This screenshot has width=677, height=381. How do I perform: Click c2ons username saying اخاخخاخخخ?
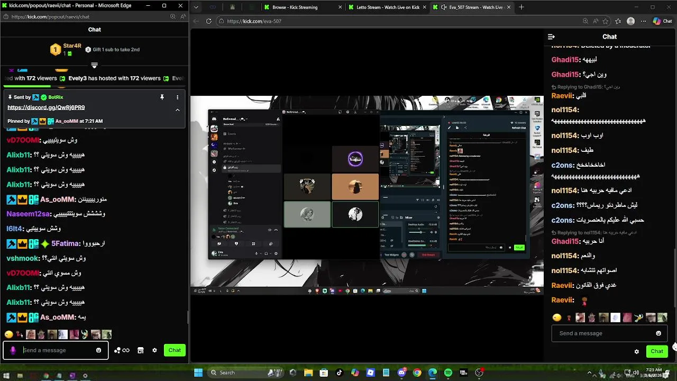(563, 165)
